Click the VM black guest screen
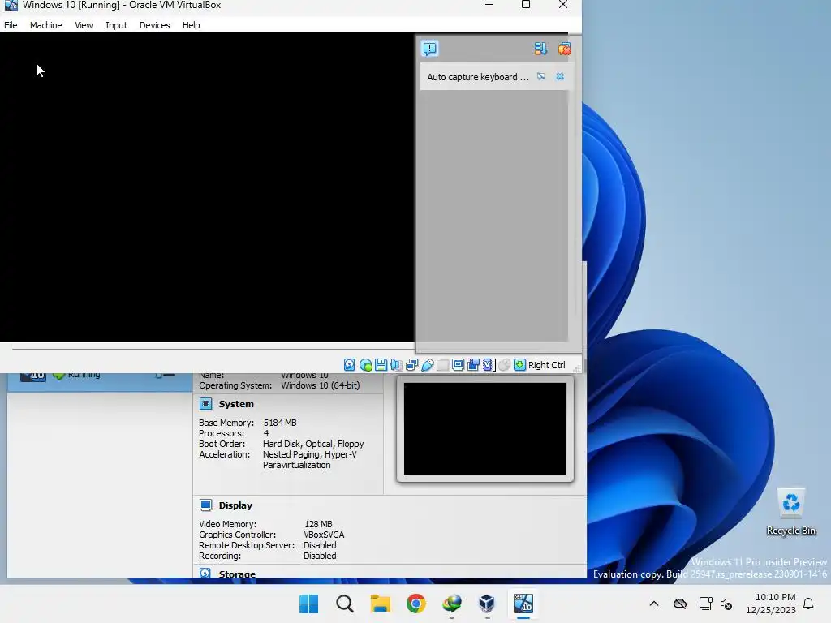Image resolution: width=831 pixels, height=623 pixels. click(207, 187)
